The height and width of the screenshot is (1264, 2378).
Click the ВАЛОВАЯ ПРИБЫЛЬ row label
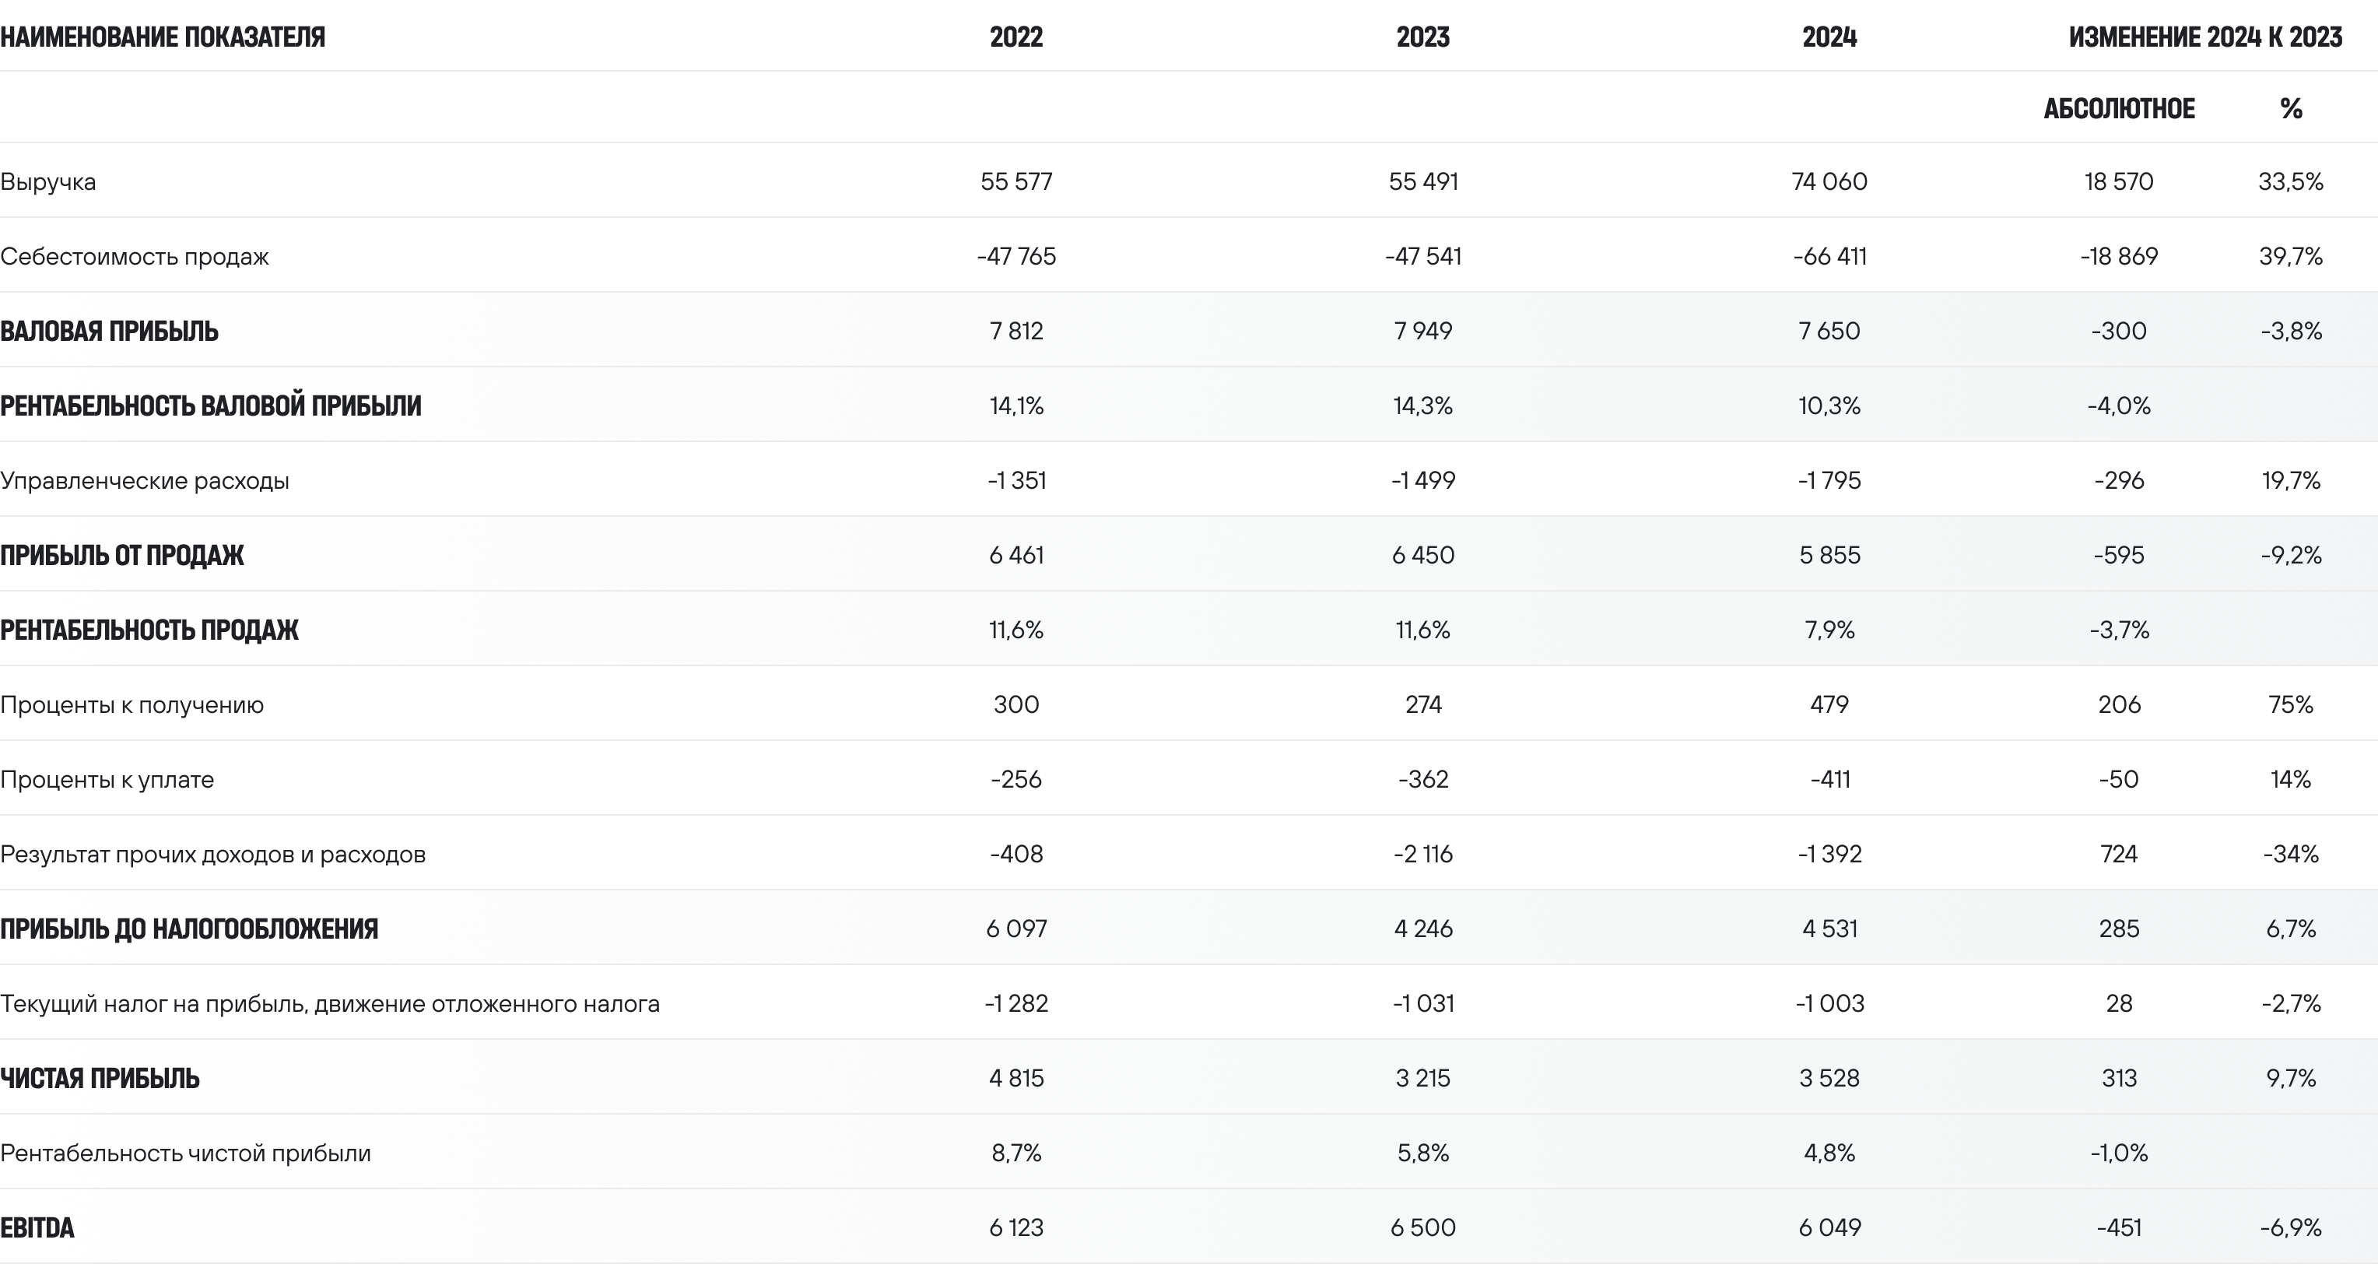click(x=109, y=332)
